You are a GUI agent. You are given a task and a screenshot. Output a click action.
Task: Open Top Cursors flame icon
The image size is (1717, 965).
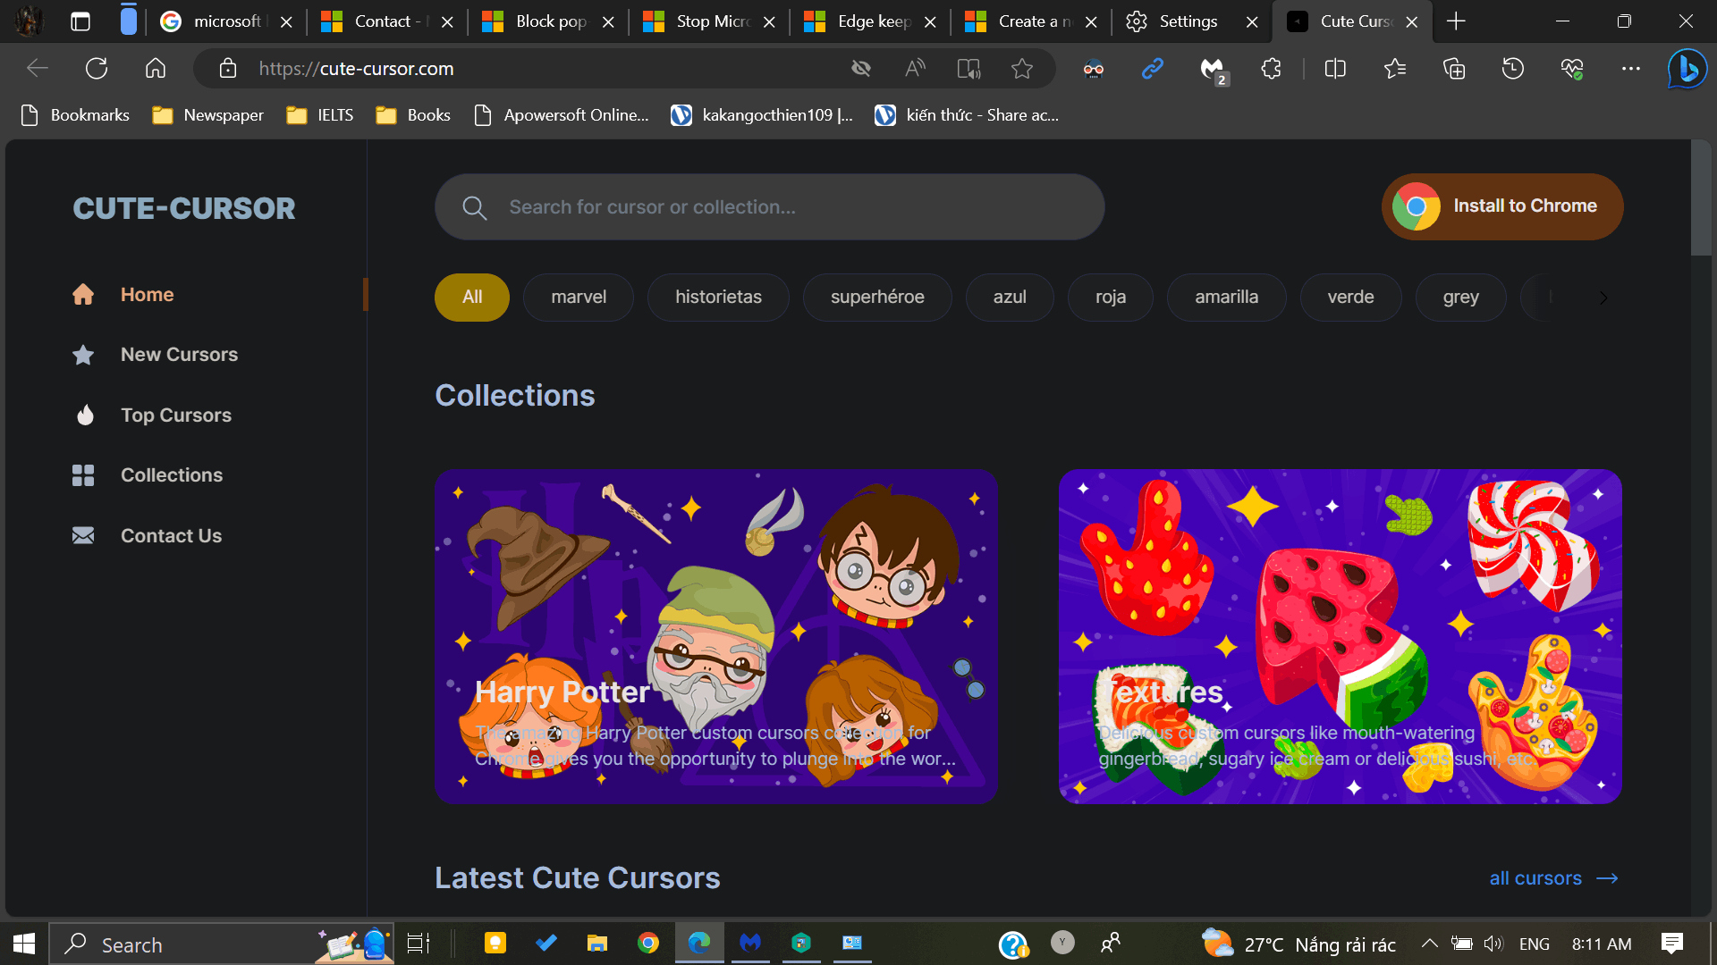[x=85, y=415]
